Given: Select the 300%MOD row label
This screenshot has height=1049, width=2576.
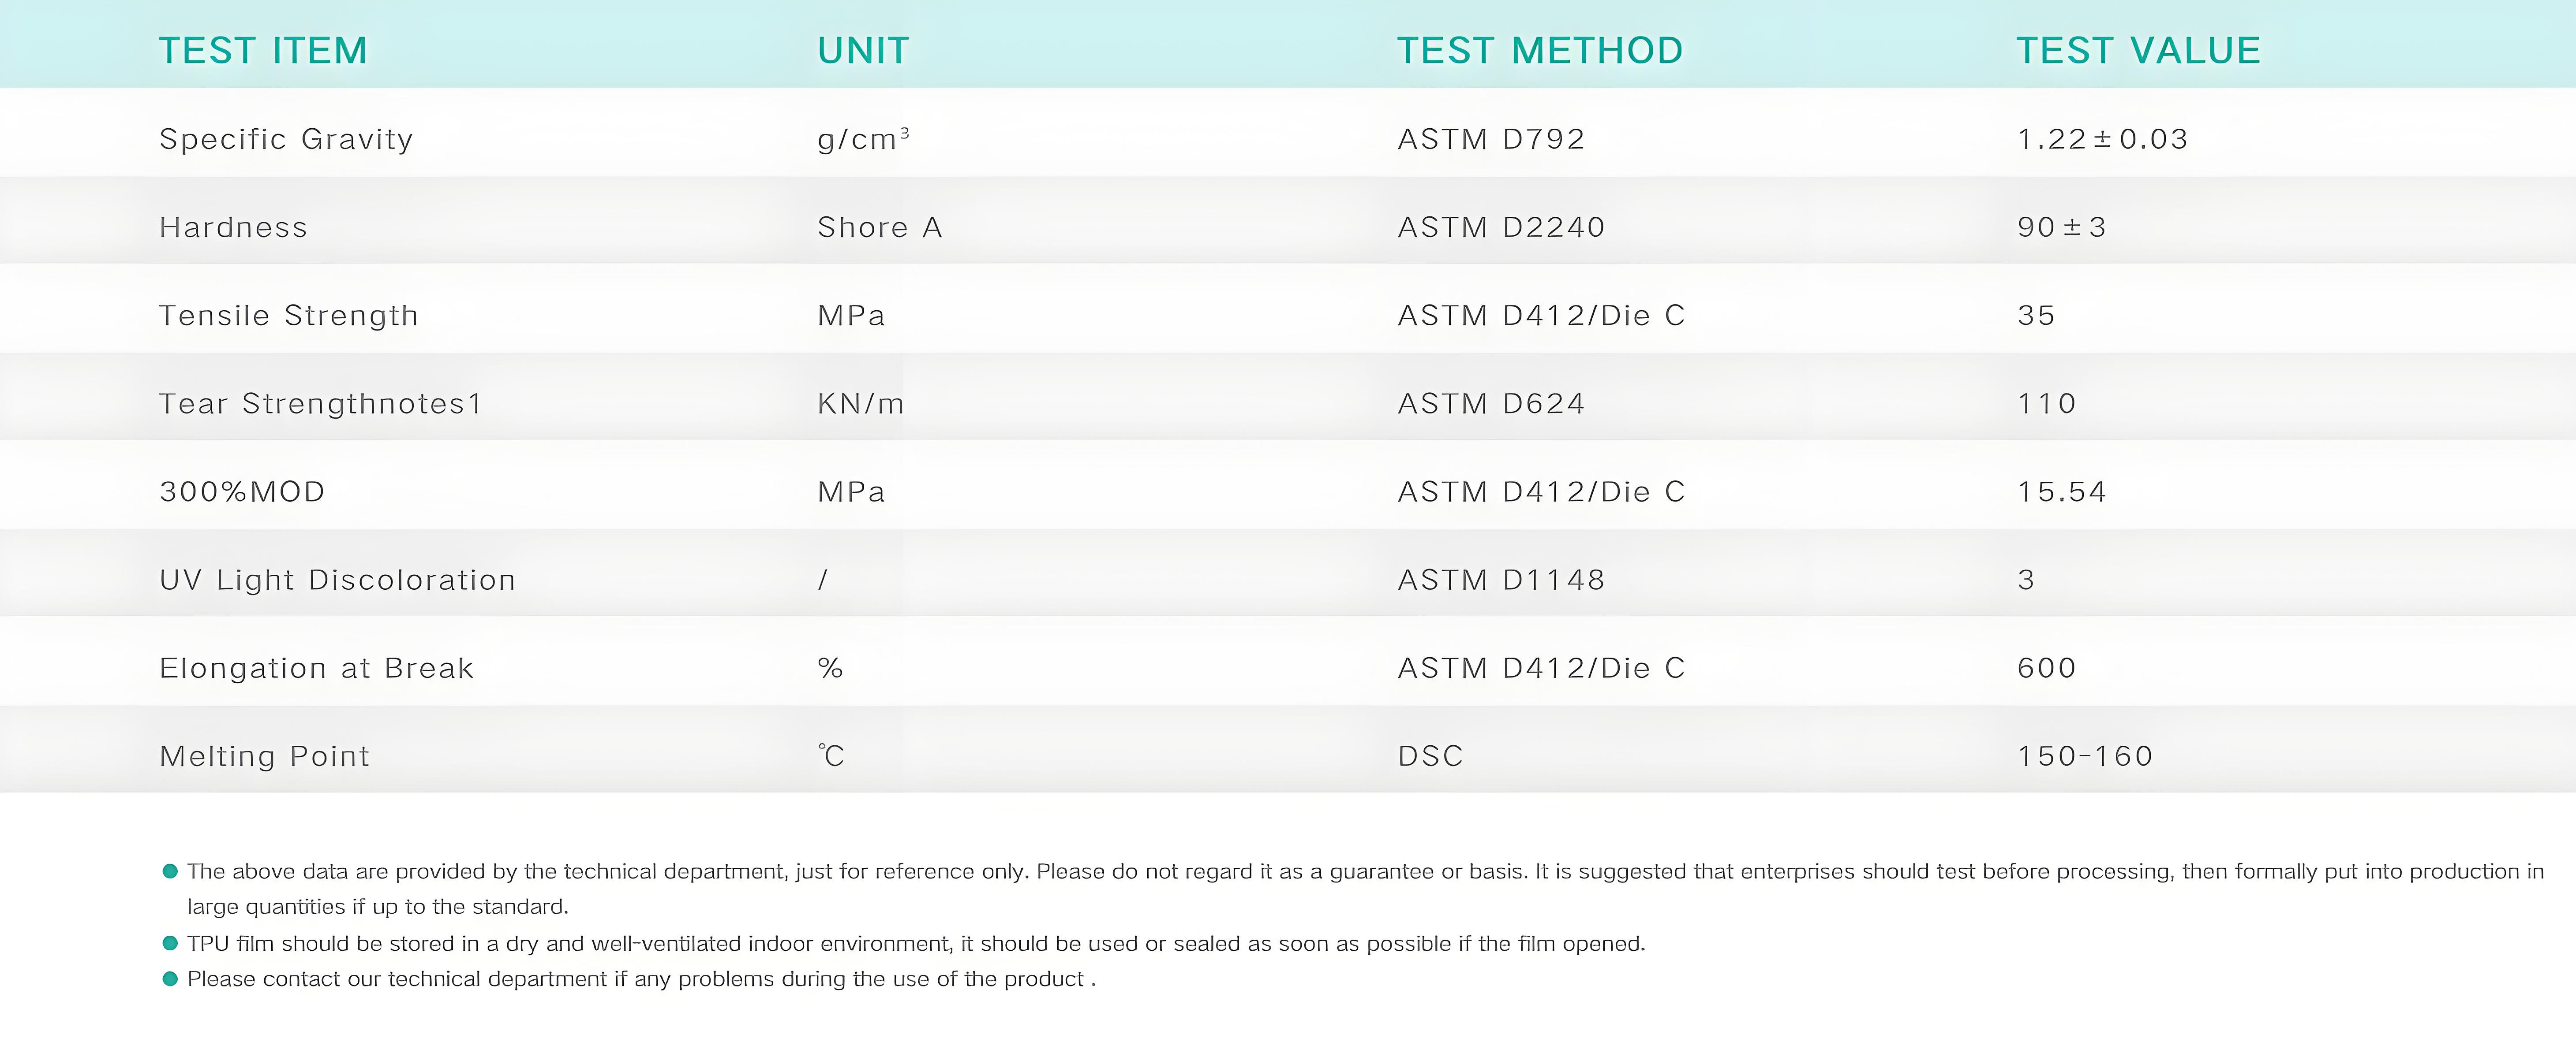Looking at the screenshot, I should (x=242, y=491).
